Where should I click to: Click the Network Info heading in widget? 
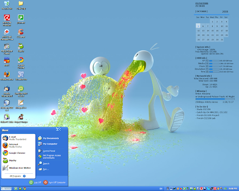204,76
